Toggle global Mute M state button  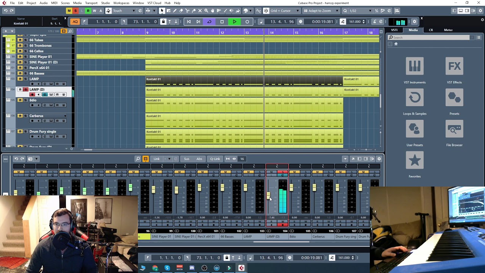click(69, 11)
